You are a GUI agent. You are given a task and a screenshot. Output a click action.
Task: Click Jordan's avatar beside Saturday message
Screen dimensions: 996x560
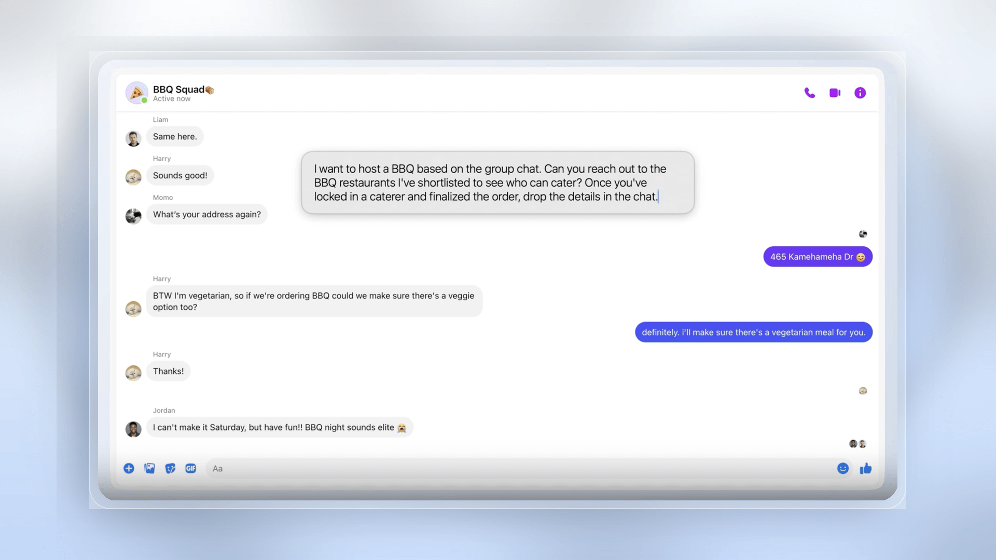[x=133, y=429]
